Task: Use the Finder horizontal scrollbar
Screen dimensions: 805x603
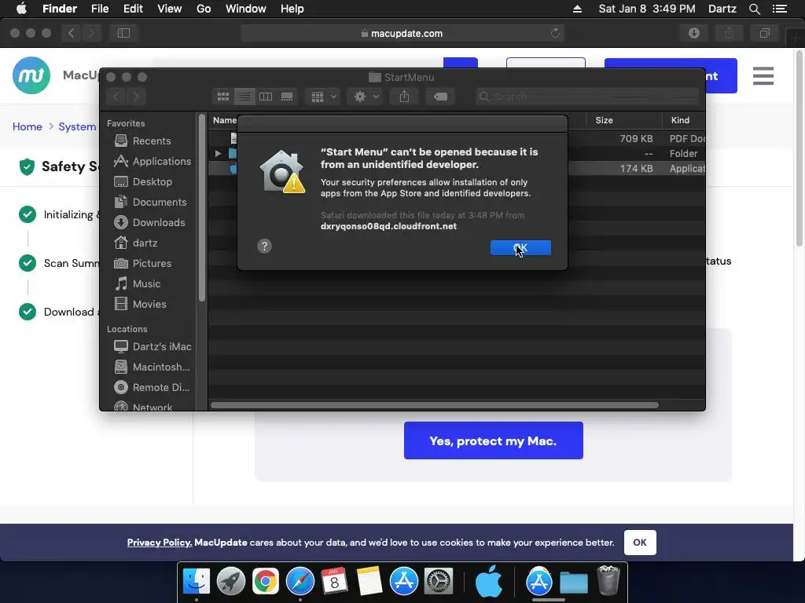Action: [x=434, y=405]
